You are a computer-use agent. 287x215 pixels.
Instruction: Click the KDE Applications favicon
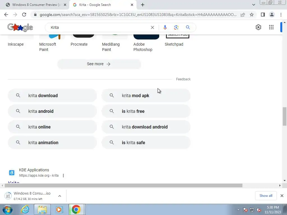point(12,172)
